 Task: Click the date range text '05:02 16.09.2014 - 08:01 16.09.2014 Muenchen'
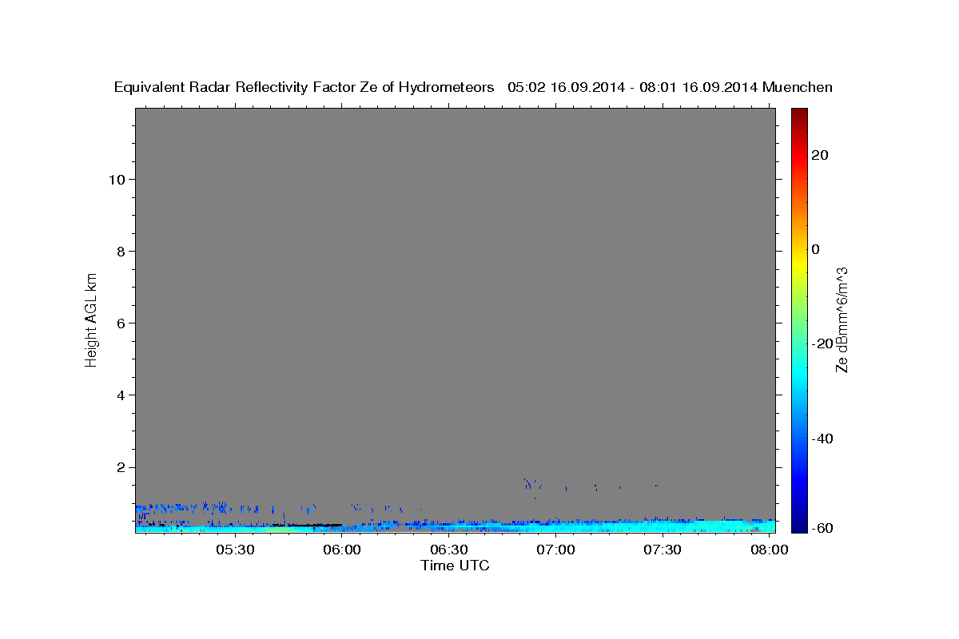pos(670,88)
